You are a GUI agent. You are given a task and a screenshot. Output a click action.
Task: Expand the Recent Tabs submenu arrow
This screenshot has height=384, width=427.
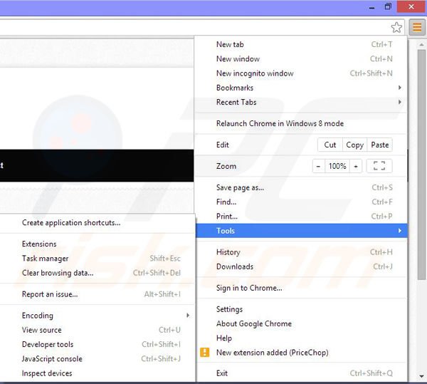coord(399,102)
